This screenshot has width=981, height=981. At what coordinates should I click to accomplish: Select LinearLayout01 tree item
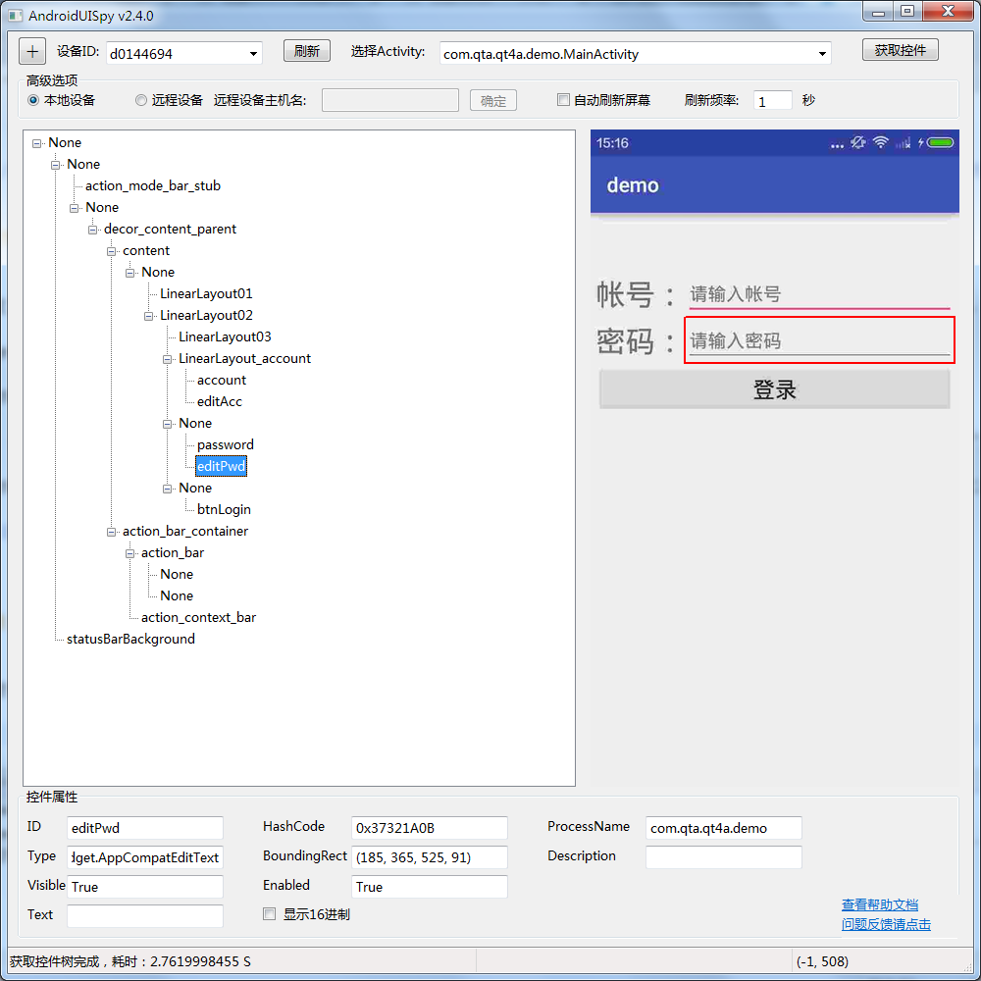(206, 293)
